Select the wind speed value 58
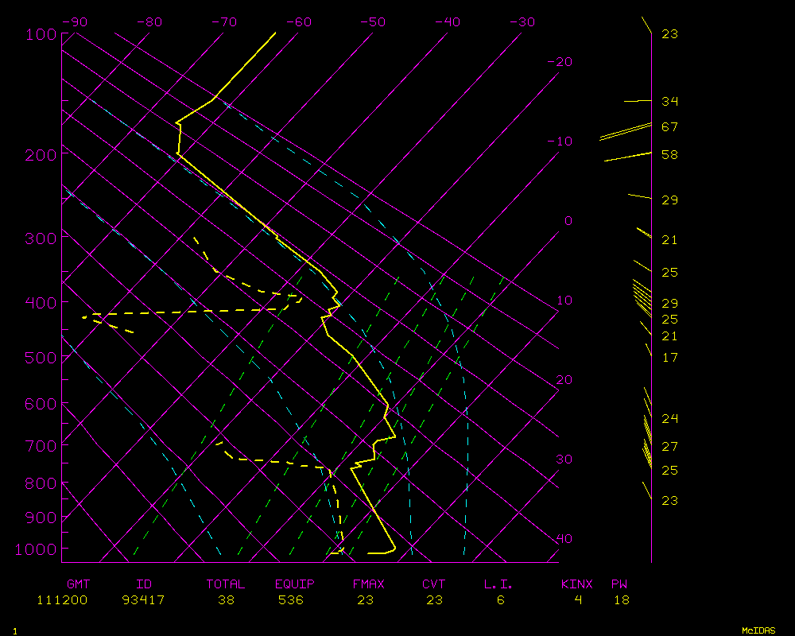The image size is (795, 636). (x=669, y=154)
